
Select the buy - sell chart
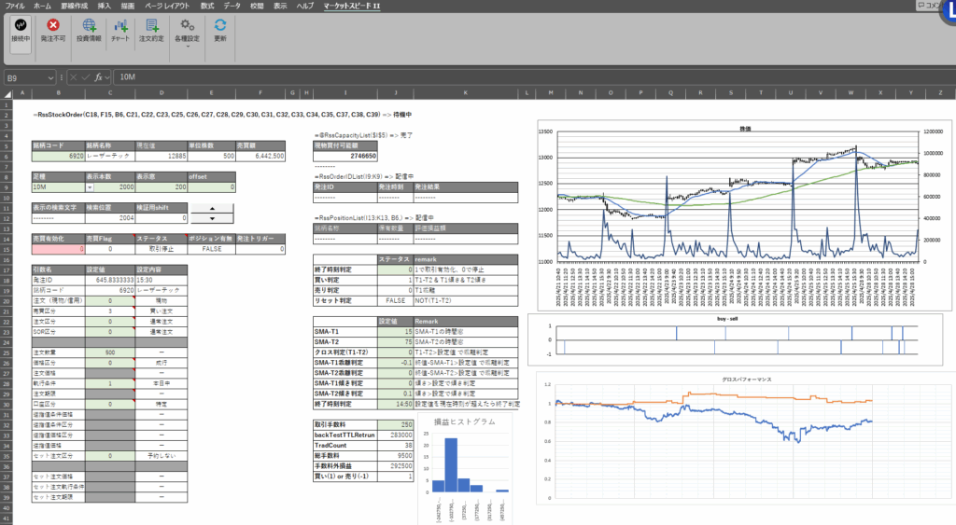(735, 339)
